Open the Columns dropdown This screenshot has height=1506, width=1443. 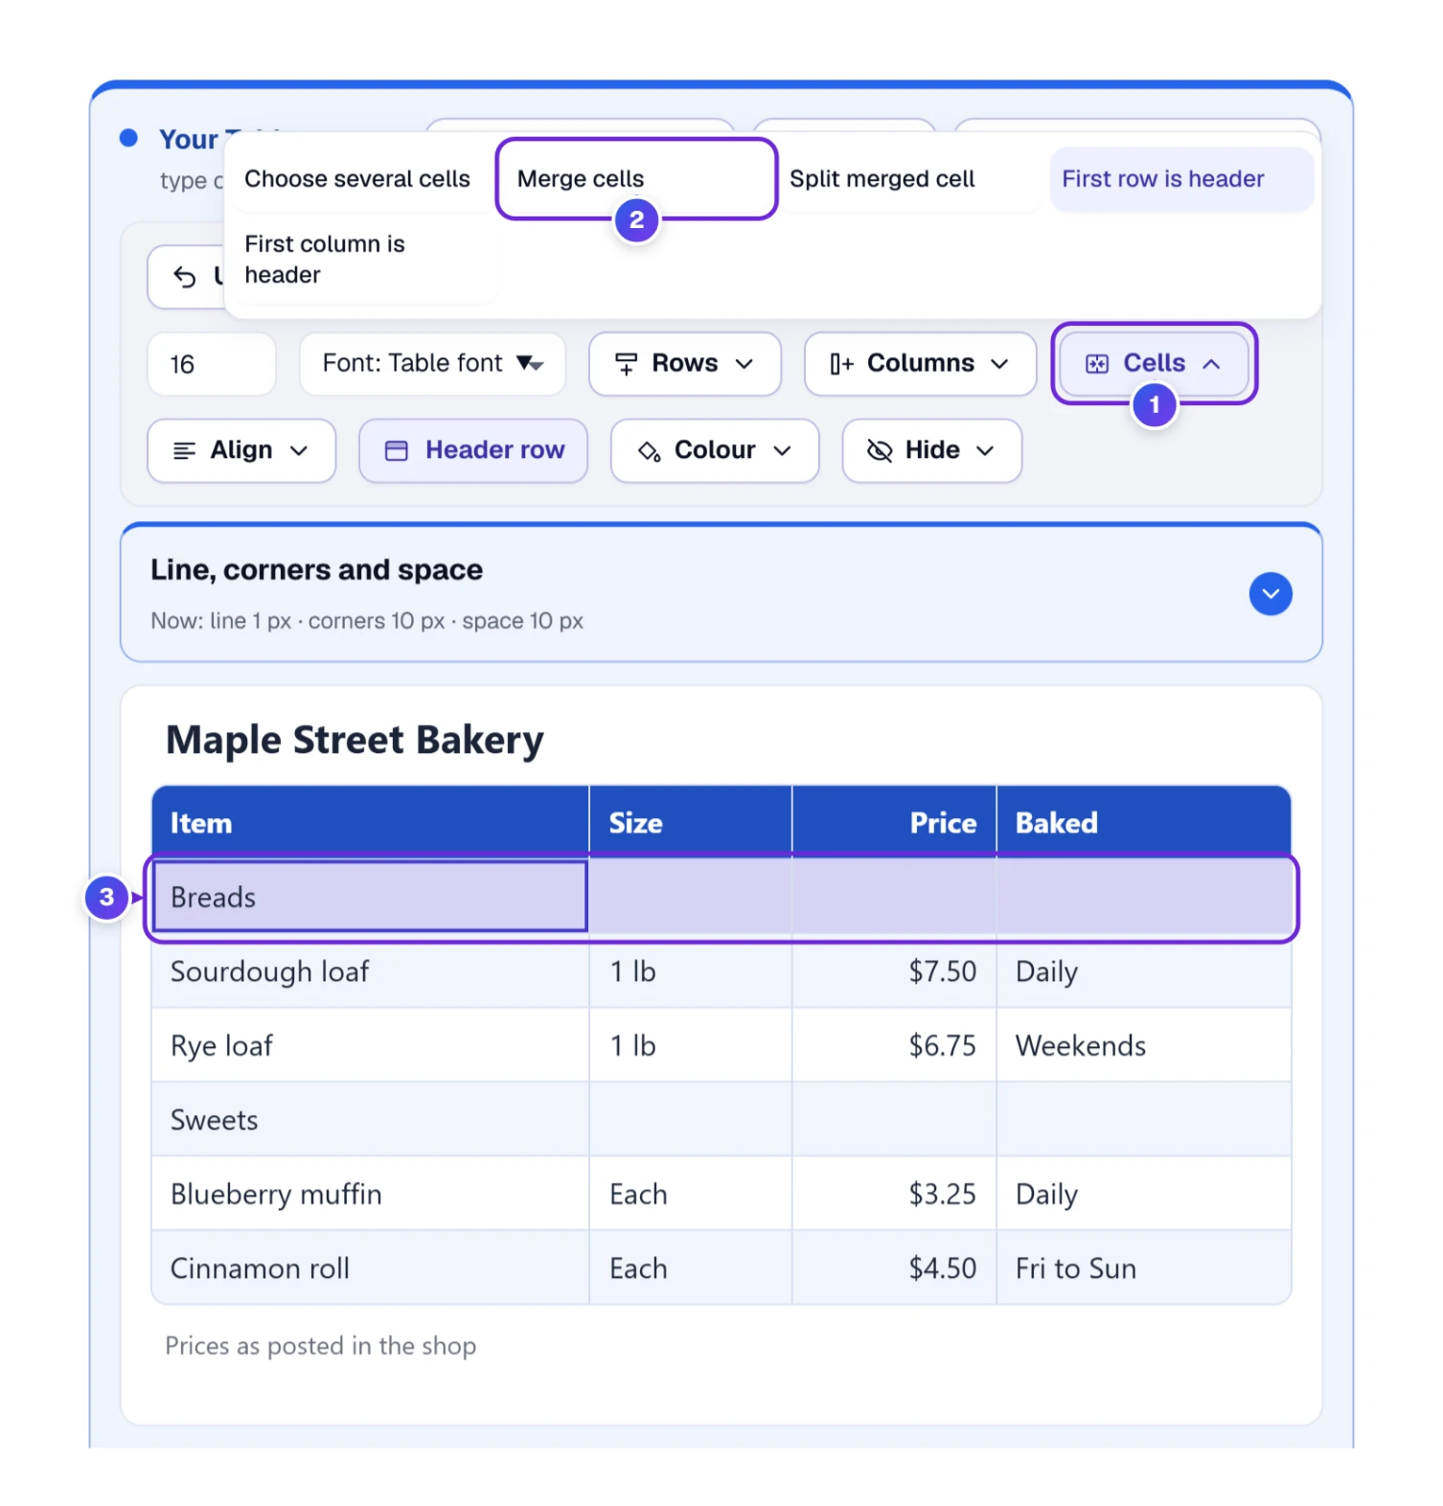click(x=920, y=363)
